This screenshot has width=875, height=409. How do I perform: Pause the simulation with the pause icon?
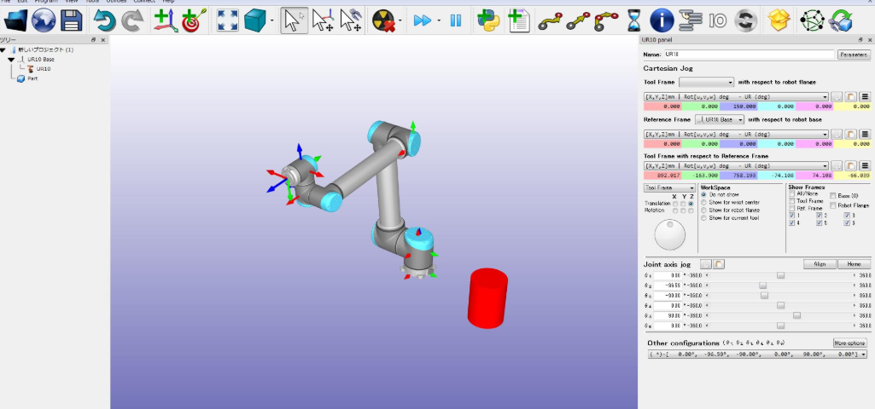point(456,20)
